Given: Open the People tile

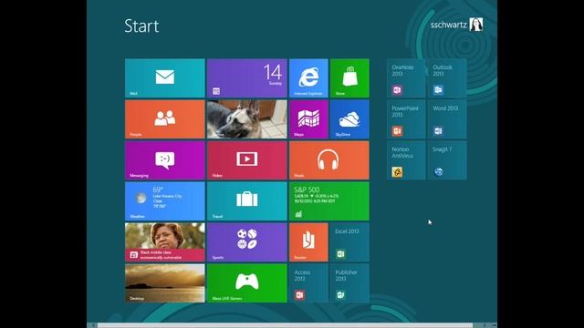Looking at the screenshot, I should (x=165, y=119).
